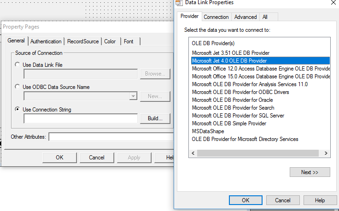Close the Data Link Properties dialog
This screenshot has width=339, height=211.
[x=333, y=3]
